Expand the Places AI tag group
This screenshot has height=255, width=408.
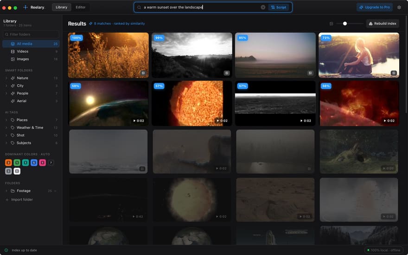pos(6,120)
